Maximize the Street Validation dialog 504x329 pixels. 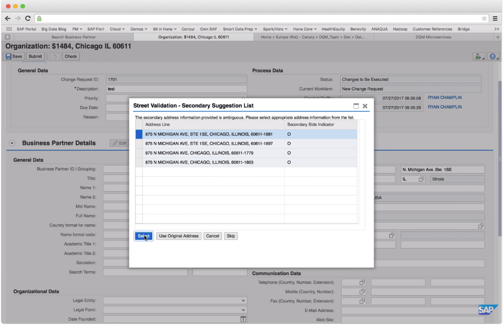click(x=356, y=106)
